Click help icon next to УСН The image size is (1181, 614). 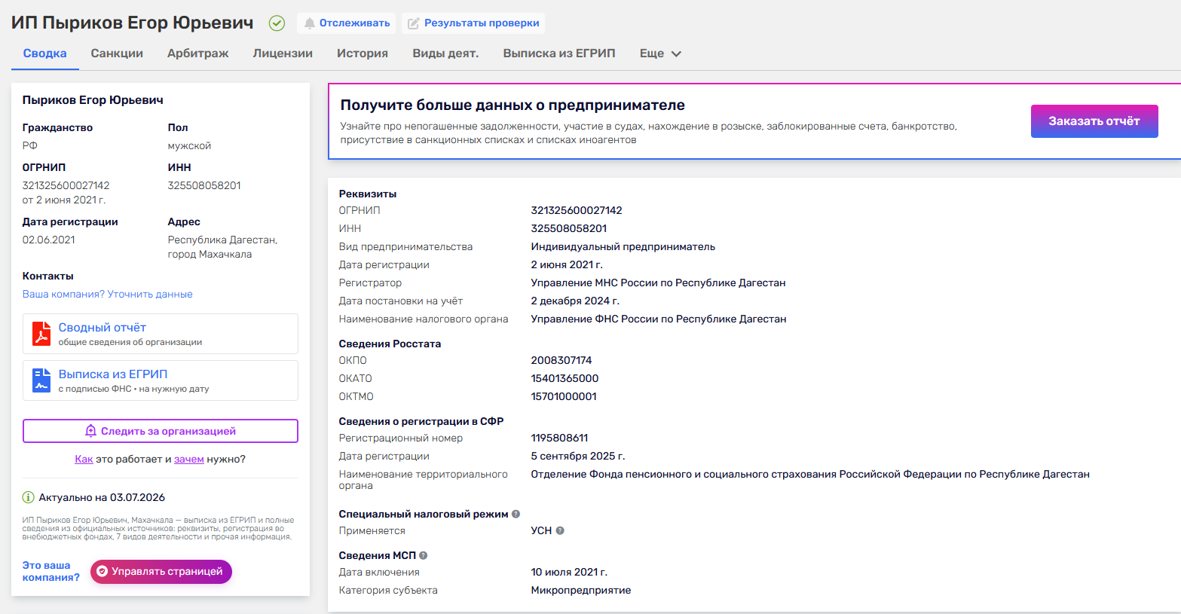[x=560, y=531]
